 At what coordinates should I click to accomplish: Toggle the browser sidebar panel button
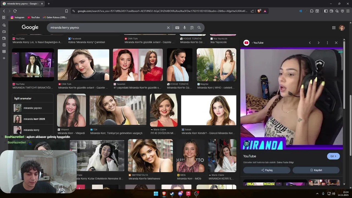pos(326,11)
